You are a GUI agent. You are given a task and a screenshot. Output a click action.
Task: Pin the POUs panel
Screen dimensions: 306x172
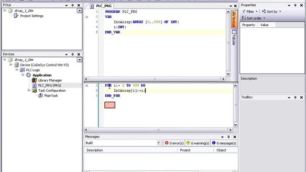pos(73,5)
